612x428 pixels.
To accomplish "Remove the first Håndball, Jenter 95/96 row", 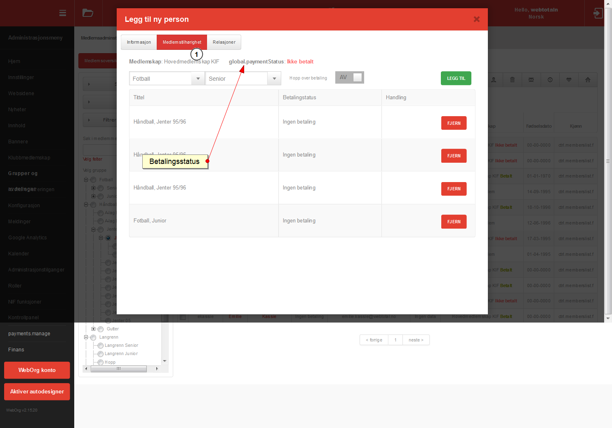I will (454, 123).
